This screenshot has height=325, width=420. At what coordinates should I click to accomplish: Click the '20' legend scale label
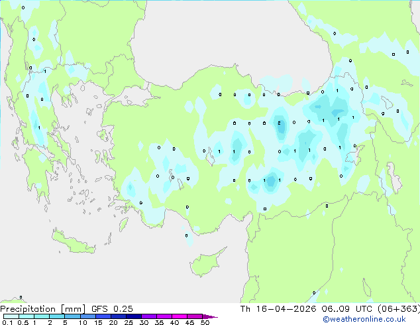tap(113, 322)
